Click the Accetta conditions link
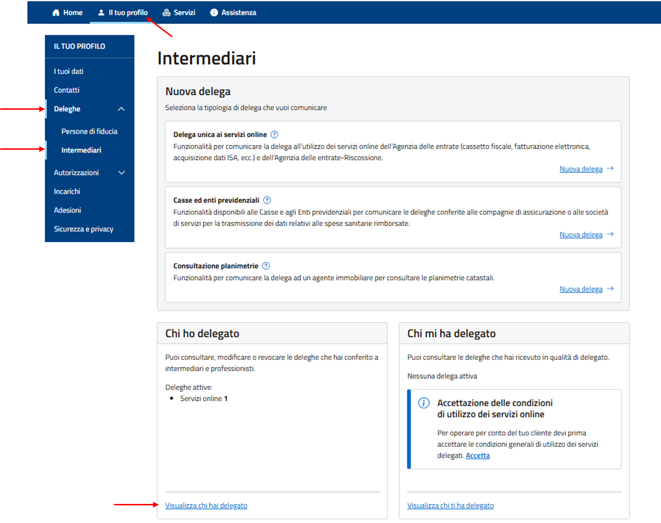Viewport: 661px width, 523px height. (x=478, y=456)
